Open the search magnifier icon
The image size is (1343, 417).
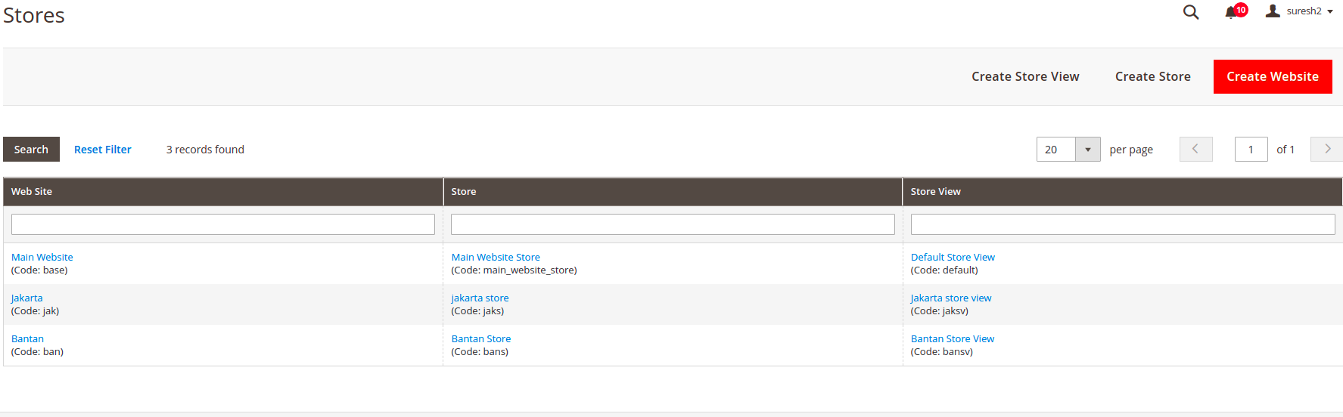1190,12
